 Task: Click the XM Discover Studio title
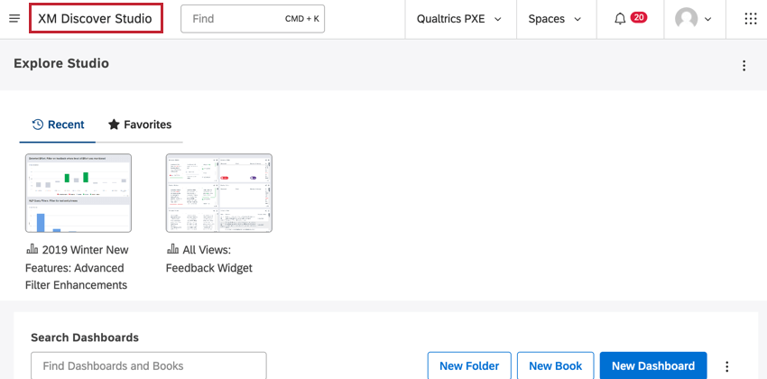[x=95, y=19]
